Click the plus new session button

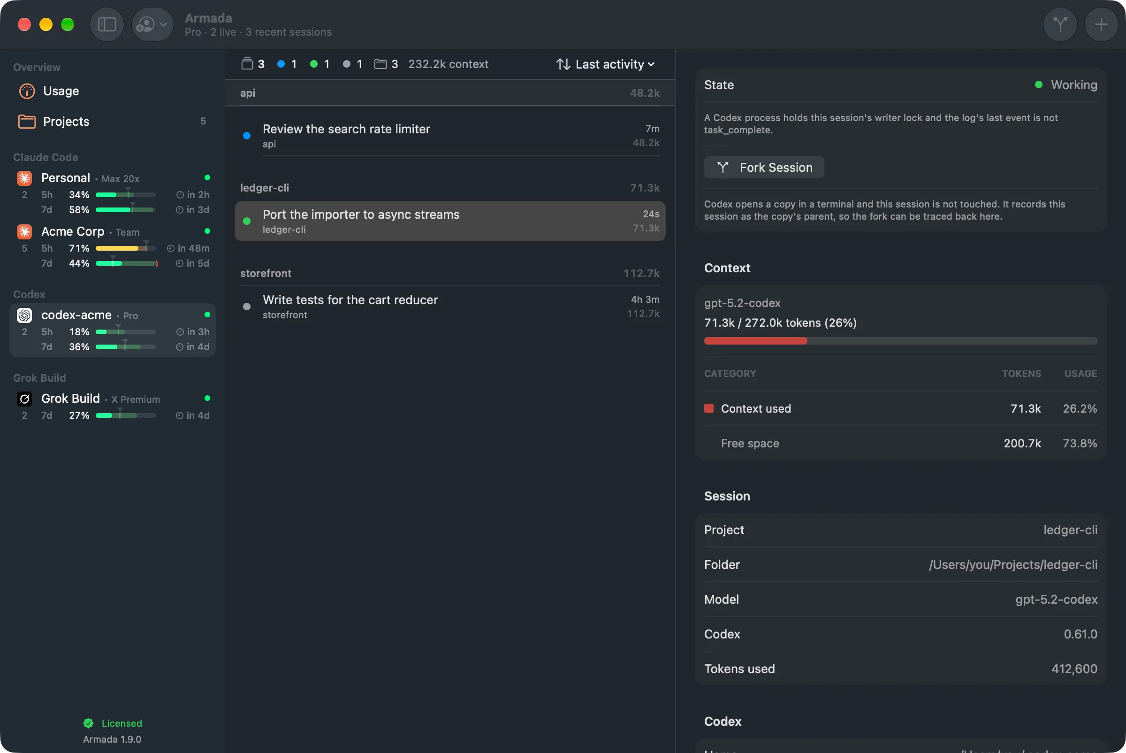(1101, 24)
